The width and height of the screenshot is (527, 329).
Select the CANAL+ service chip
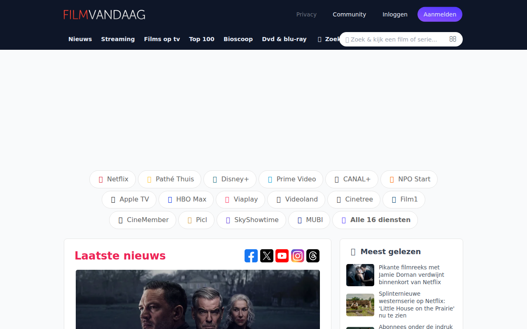[352, 179]
